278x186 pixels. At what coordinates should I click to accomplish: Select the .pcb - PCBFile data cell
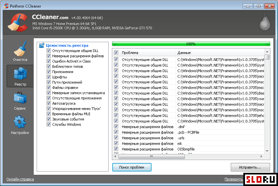(220, 132)
